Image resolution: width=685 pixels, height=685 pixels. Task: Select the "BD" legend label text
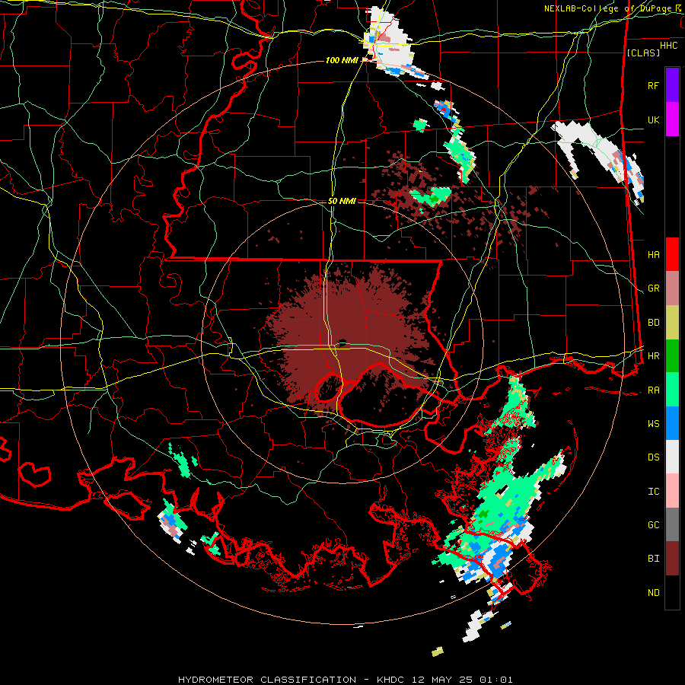(654, 323)
